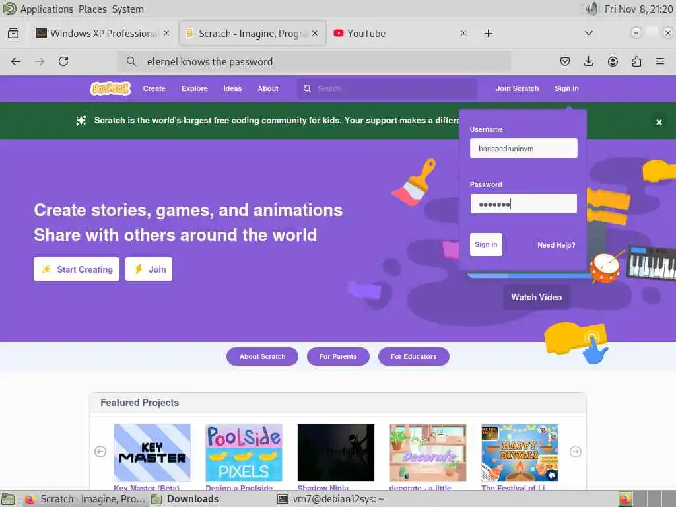
Task: Click the Join button with lightning icon
Action: 149,269
